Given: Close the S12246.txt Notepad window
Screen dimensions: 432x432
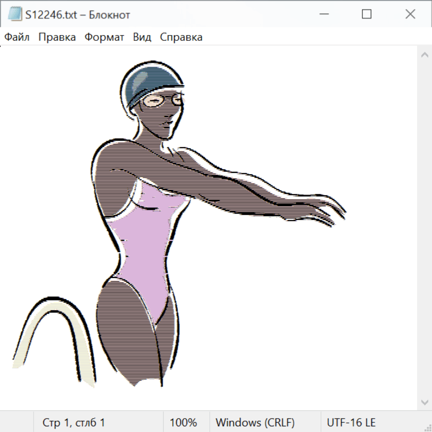Looking at the screenshot, I should [410, 14].
